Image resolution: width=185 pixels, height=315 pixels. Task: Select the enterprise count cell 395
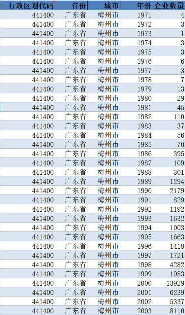pos(169,153)
